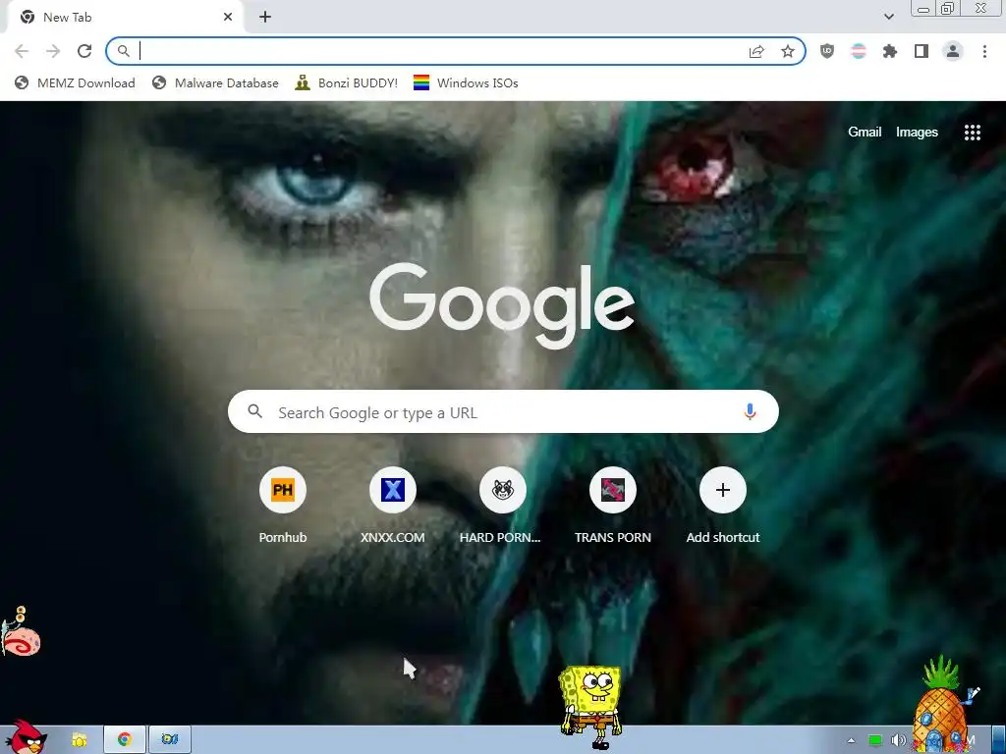1006x754 pixels.
Task: Click the magnifier icon in search box
Action: coord(254,411)
